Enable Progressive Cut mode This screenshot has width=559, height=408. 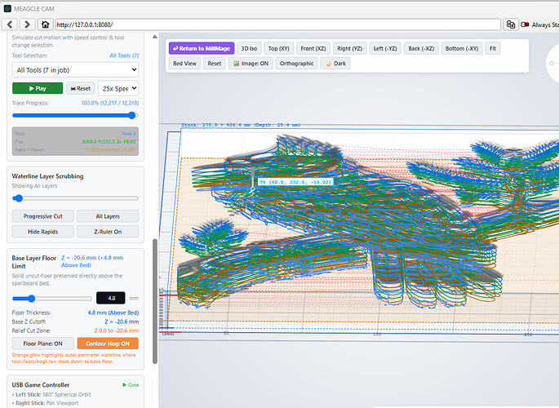point(42,216)
